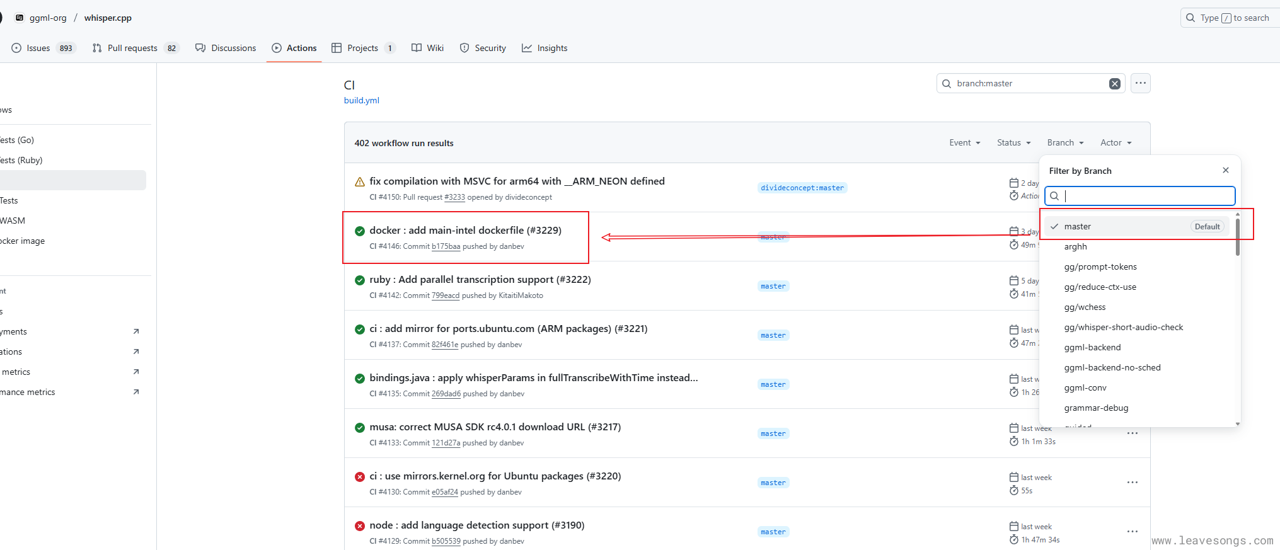Close the Filter by Branch popup
Image resolution: width=1280 pixels, height=550 pixels.
(1225, 170)
